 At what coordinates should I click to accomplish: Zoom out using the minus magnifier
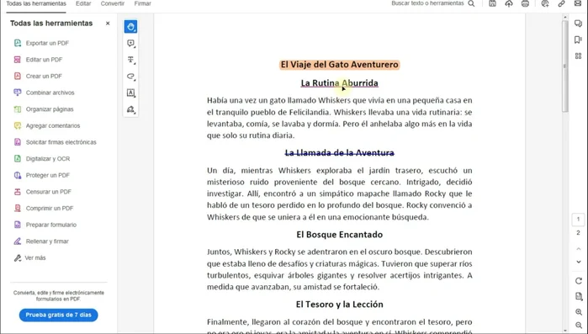579,326
